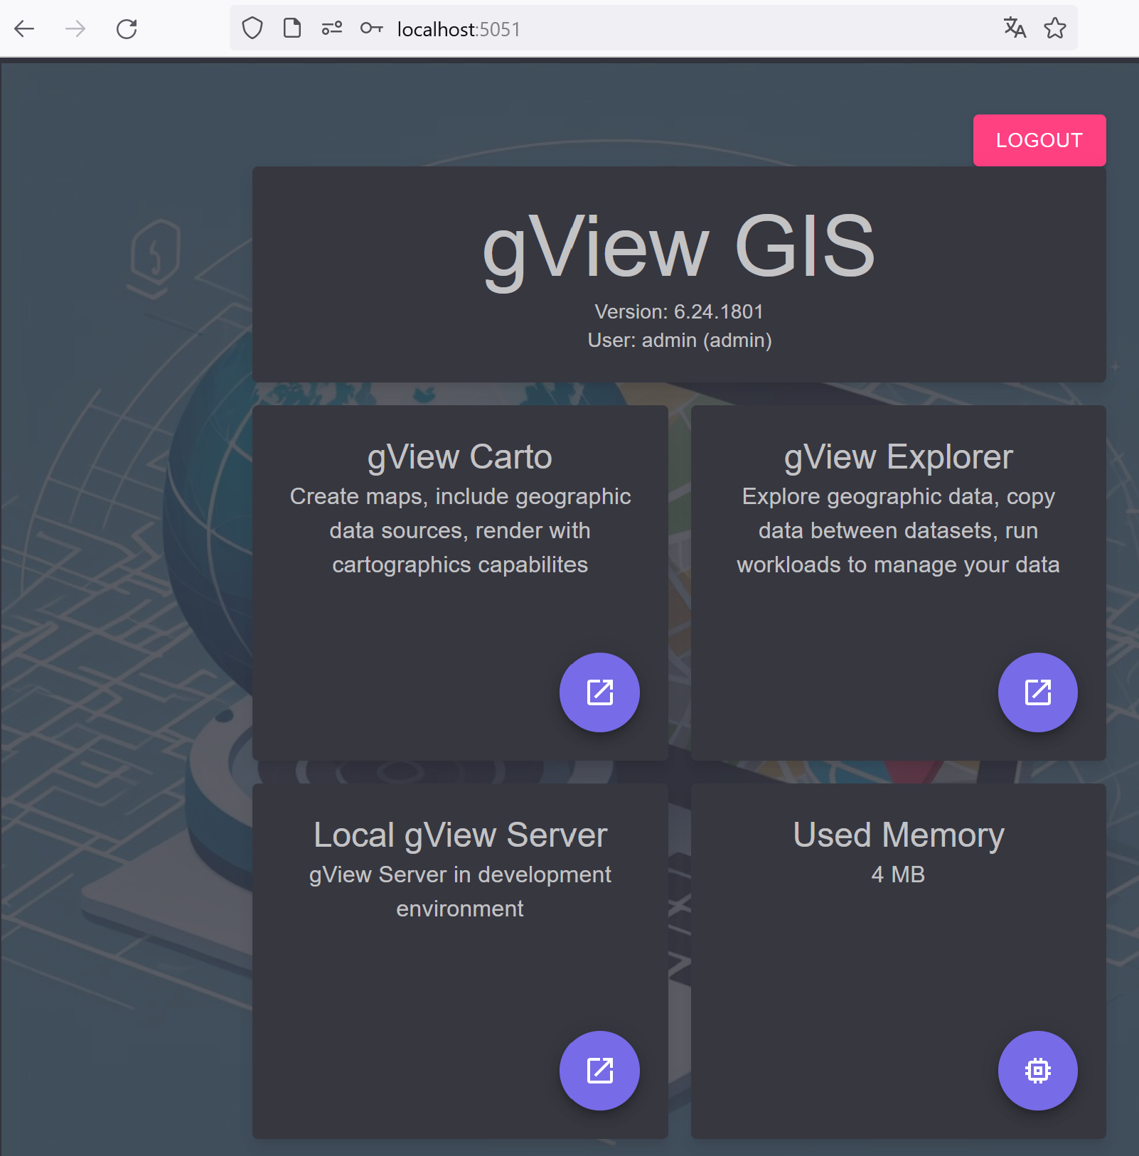This screenshot has height=1156, width=1139.
Task: Bookmark this page with star icon
Action: point(1055,28)
